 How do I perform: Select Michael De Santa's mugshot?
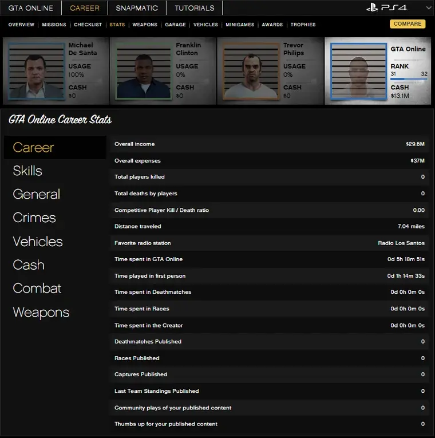point(35,71)
